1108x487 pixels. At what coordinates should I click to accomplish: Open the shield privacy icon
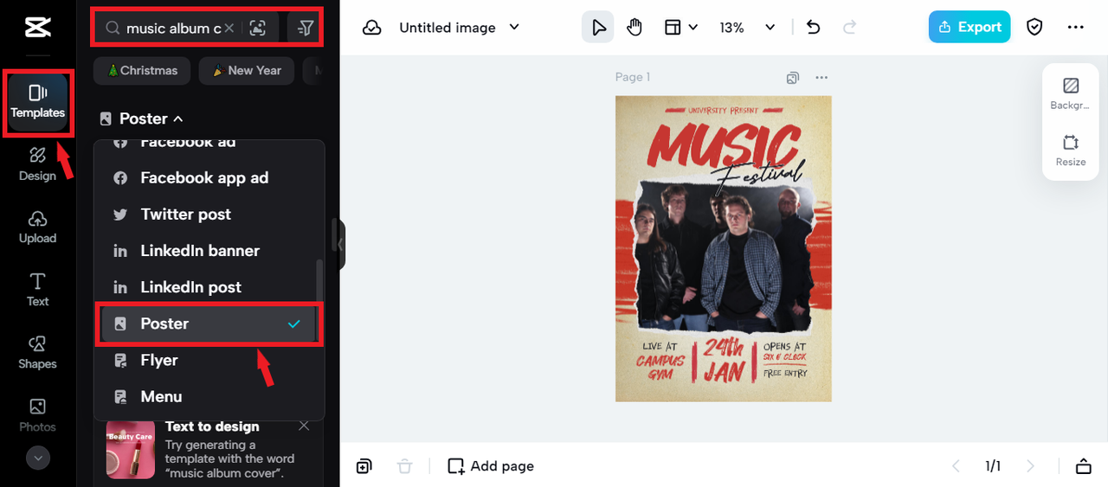1034,28
